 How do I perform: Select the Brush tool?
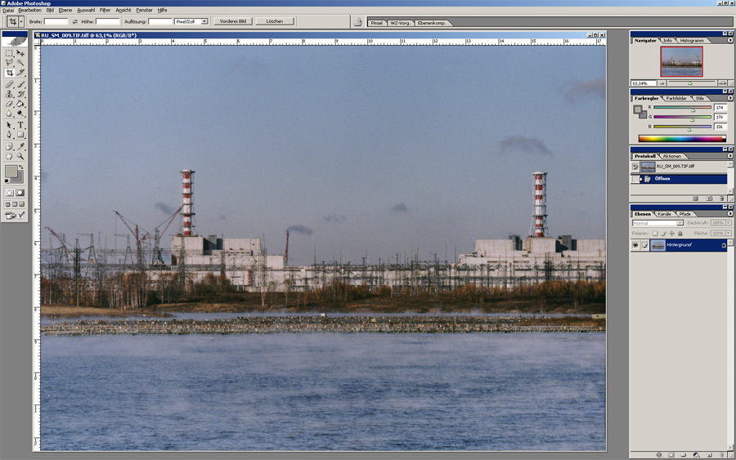click(20, 84)
